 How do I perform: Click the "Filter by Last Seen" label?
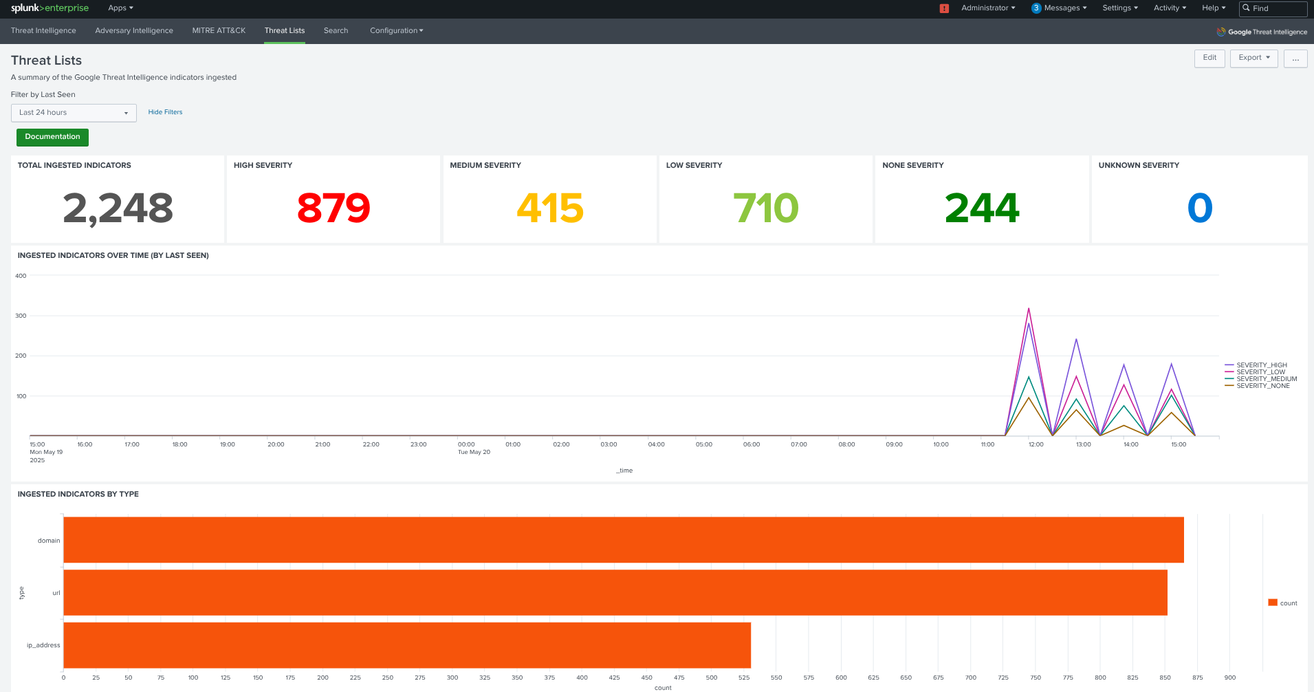pos(43,95)
